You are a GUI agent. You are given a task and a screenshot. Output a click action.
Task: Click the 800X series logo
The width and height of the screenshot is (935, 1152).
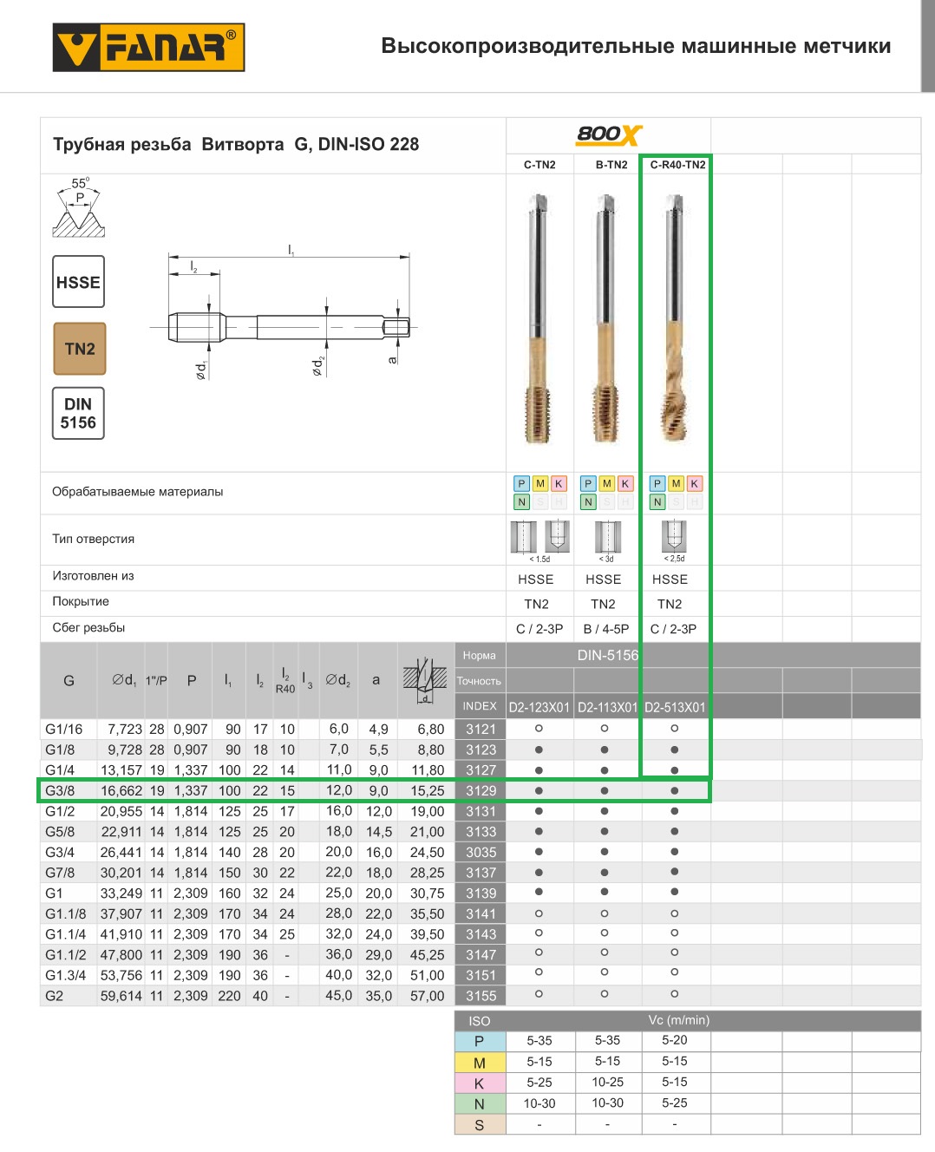tap(609, 134)
